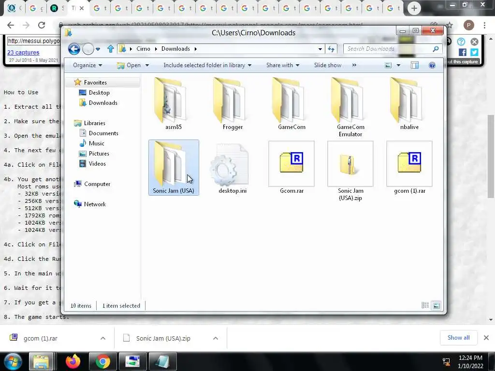Image resolution: width=495 pixels, height=371 pixels.
Task: Click Show all downloads button
Action: pos(458,338)
